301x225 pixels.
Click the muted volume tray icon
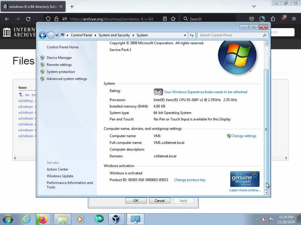[x=264, y=219]
